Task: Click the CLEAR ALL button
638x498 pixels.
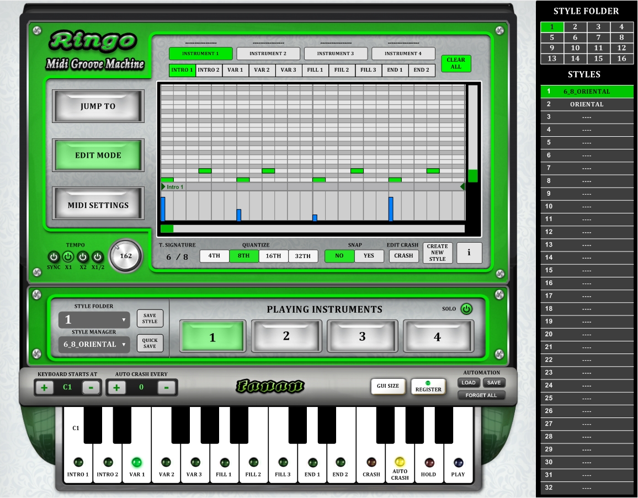Action: tap(456, 63)
